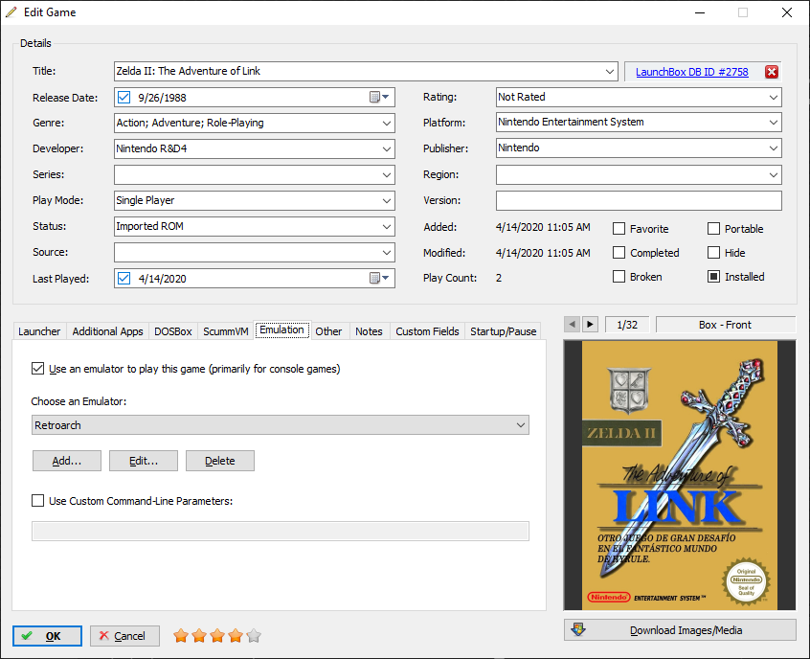Click the Edit Game pencil icon in title bar
Viewport: 810px width, 659px height.
point(11,12)
